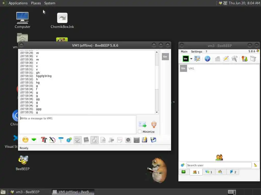This screenshot has height=195, width=261.
Task: Select user VM1 in the vm3 user list
Action: coord(219,69)
